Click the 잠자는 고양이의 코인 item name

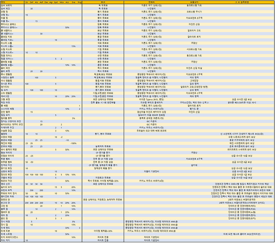[x=11, y=121]
